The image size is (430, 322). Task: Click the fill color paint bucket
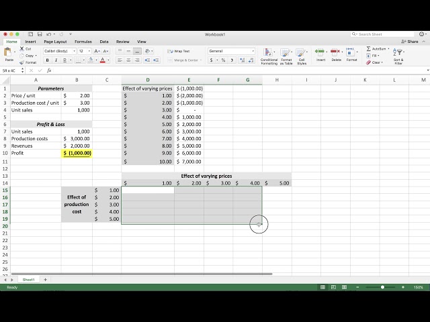91,60
